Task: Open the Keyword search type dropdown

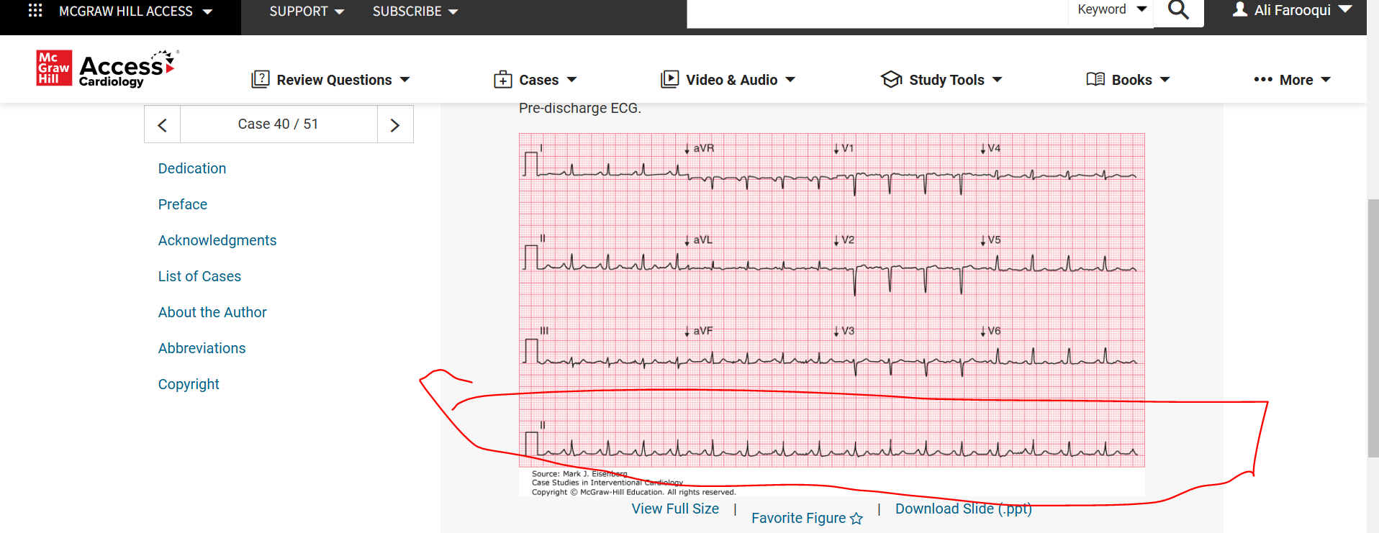Action: tap(1111, 10)
